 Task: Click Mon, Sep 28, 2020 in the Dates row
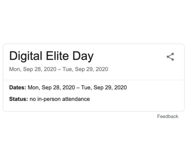[51, 87]
